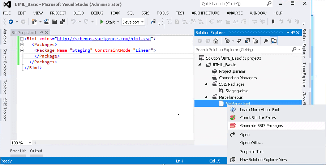Click the Solution Explorer Home icon
Viewport: 326px width, 165px height.
pyautogui.click(x=216, y=41)
